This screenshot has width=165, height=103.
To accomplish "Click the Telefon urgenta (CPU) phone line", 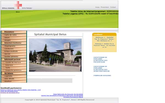I will pos(90,14).
